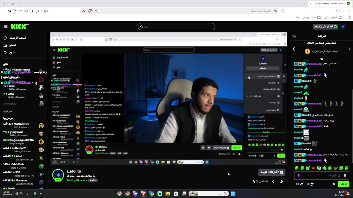Collapse the chat panel arrow icon
This screenshot has width=353, height=198.
pos(294,36)
